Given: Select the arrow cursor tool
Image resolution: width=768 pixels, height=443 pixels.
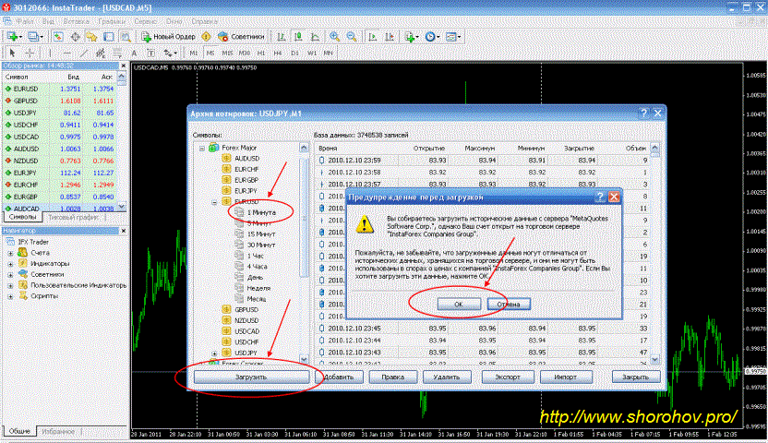Looking at the screenshot, I should [12, 53].
